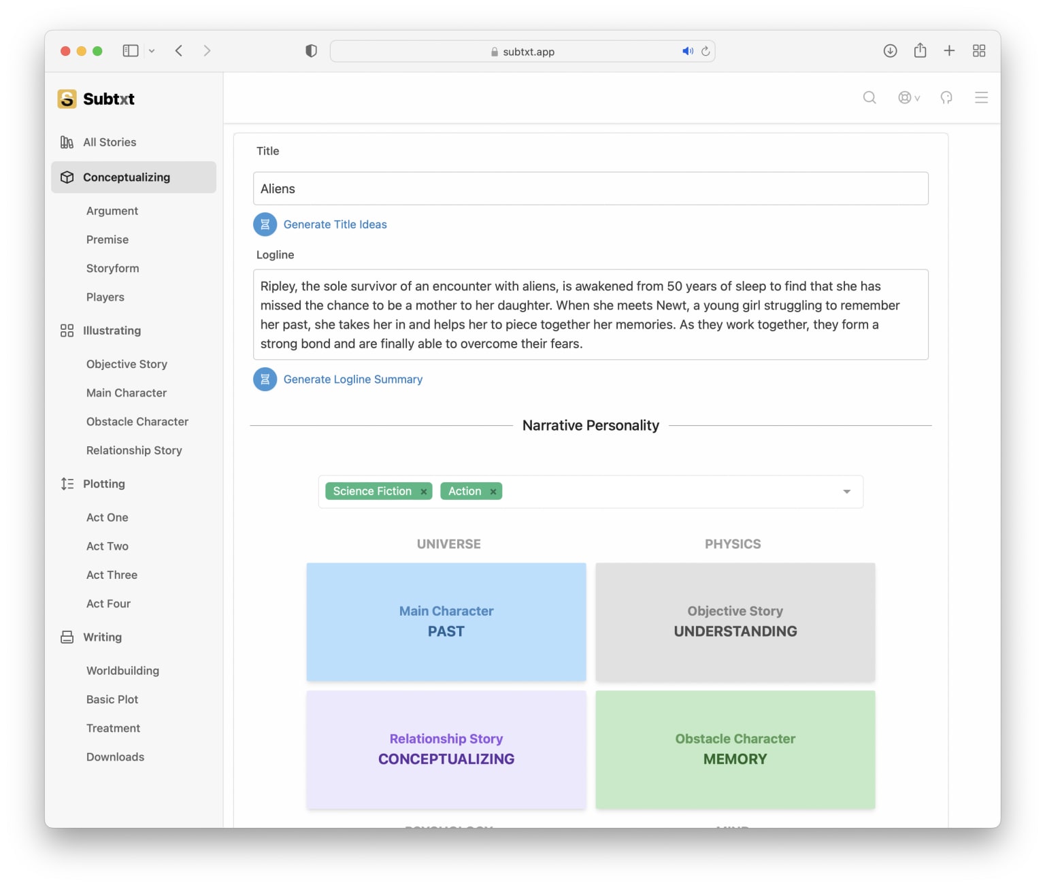Viewport: 1045px width, 887px height.
Task: Open search with the magnifier icon
Action: (869, 98)
